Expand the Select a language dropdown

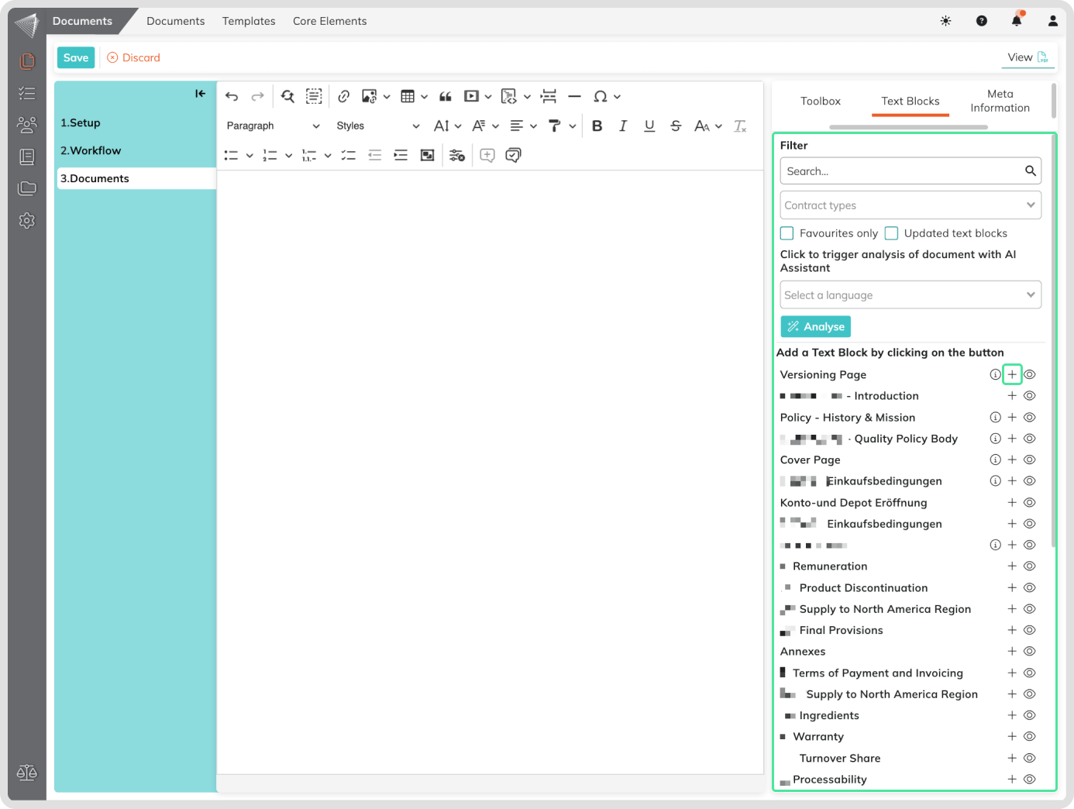coord(910,295)
